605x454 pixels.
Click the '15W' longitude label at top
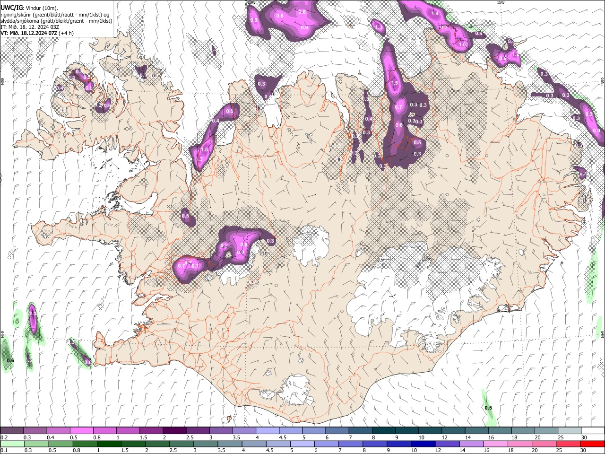pyautogui.click(x=501, y=2)
